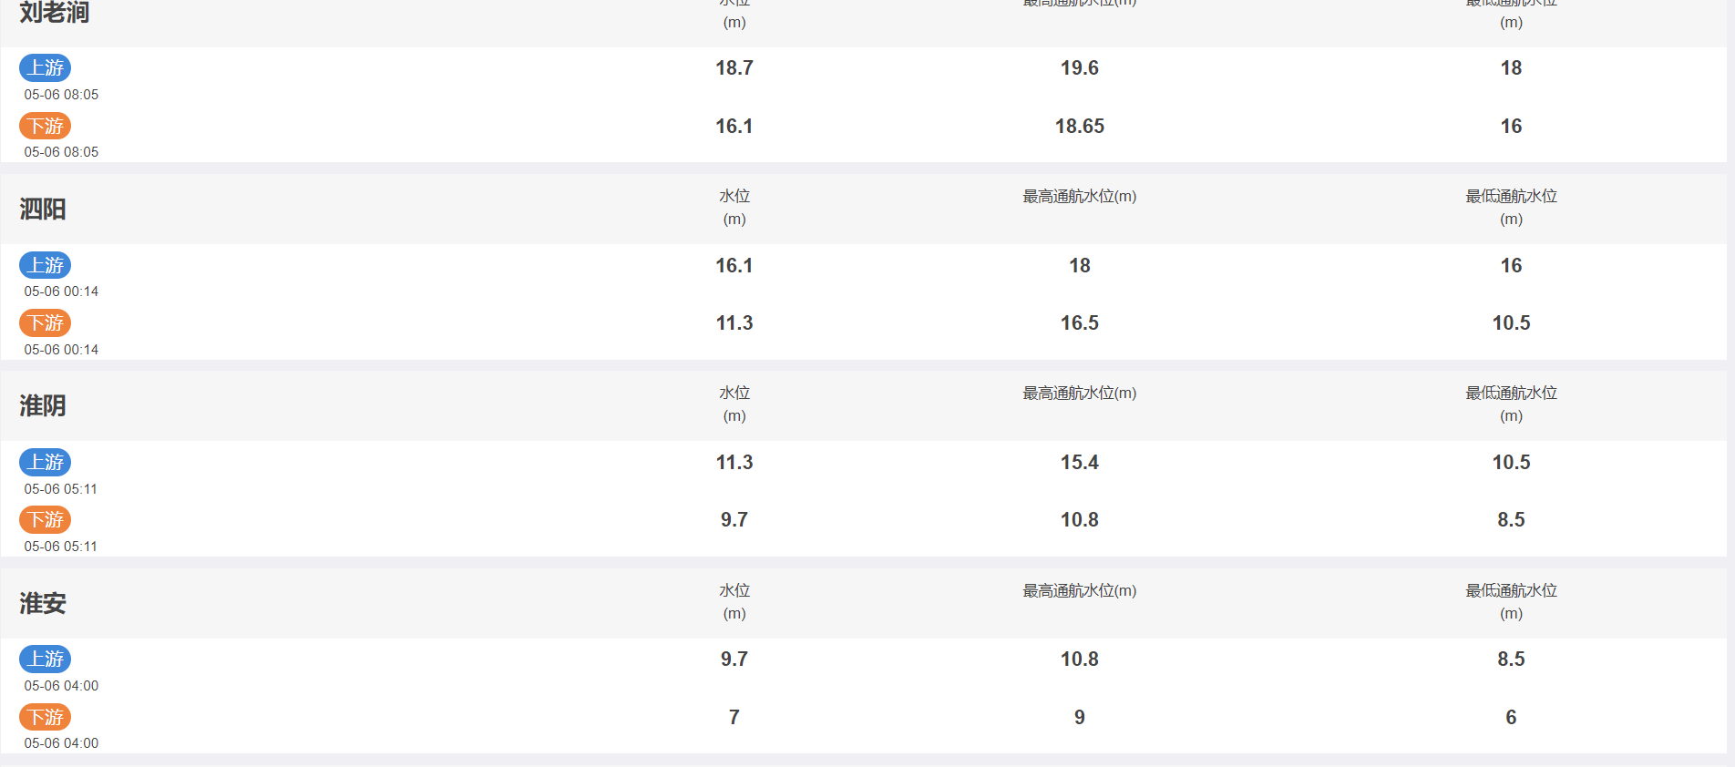
Task: Click 淮安 downstream 下游 badge
Action: tap(45, 718)
